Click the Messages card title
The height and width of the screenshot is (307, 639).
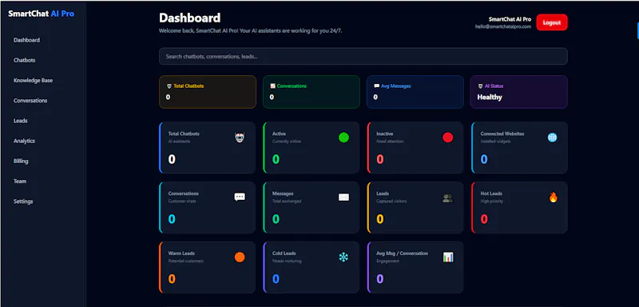pyautogui.click(x=283, y=193)
